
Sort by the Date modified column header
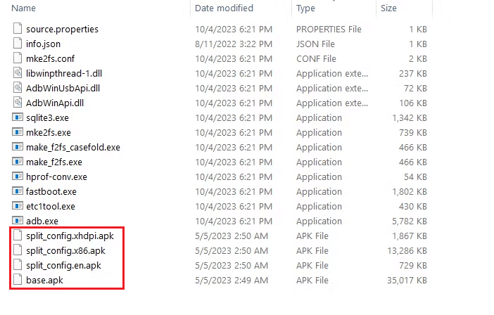click(x=223, y=8)
